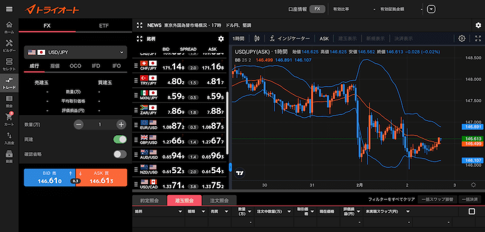Toggle 建玉表示 on the chart toolbar
Image resolution: width=485 pixels, height=232 pixels.
pos(347,39)
